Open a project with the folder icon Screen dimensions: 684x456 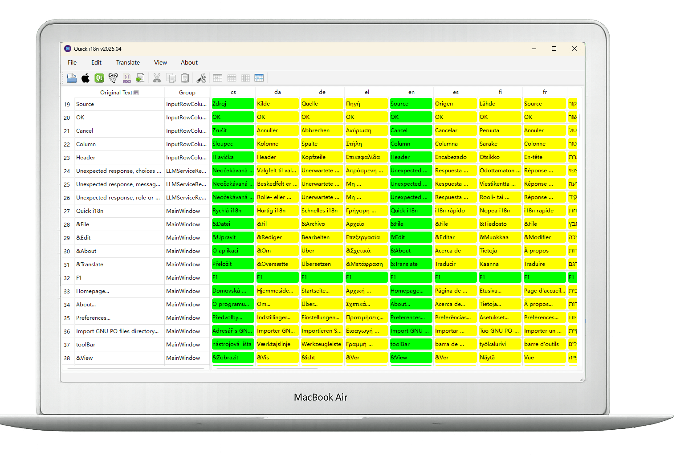(x=71, y=78)
